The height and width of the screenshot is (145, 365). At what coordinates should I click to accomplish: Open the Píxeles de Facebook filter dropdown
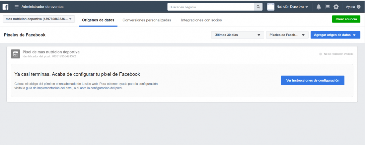point(287,35)
